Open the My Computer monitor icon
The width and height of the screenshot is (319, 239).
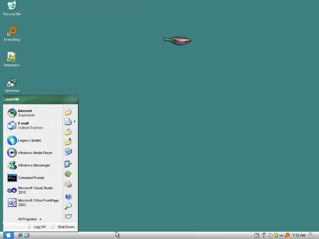click(x=68, y=152)
